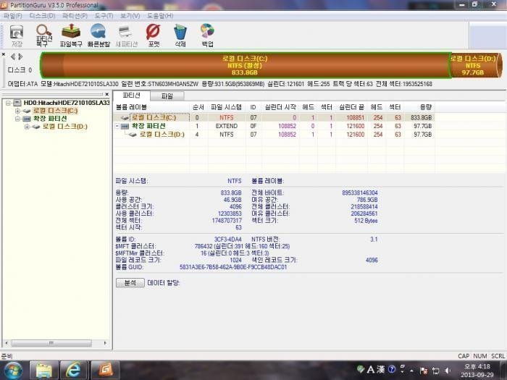Go to previous disk with left arrow
Image resolution: width=507 pixels, height=380 pixels.
point(13,57)
